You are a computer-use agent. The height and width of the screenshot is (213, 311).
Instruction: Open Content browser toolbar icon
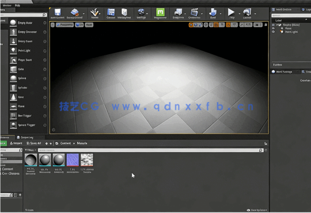point(111,12)
